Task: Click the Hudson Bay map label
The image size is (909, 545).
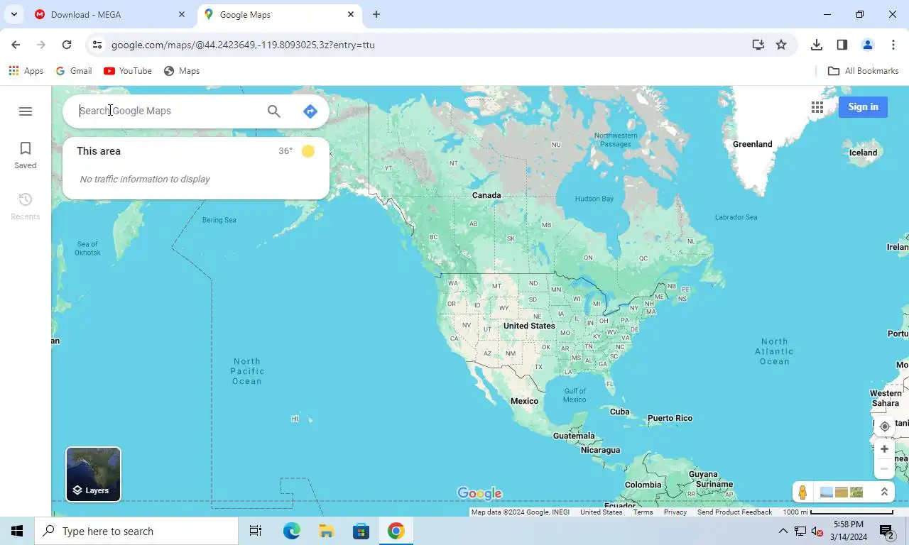Action: coord(594,199)
